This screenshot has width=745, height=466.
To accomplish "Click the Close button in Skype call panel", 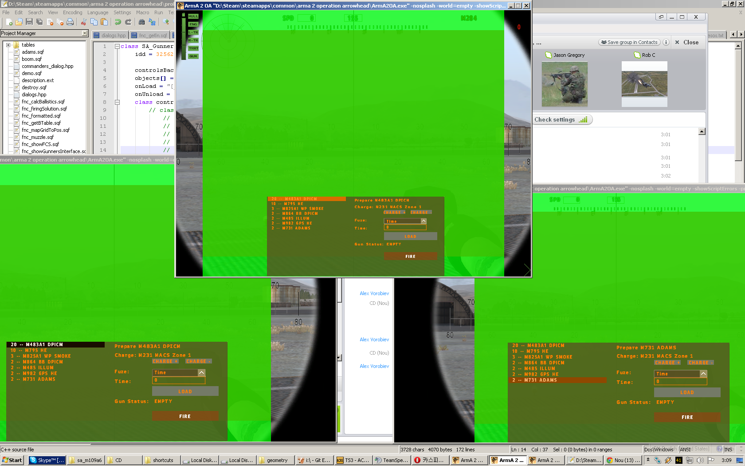I will (x=687, y=42).
